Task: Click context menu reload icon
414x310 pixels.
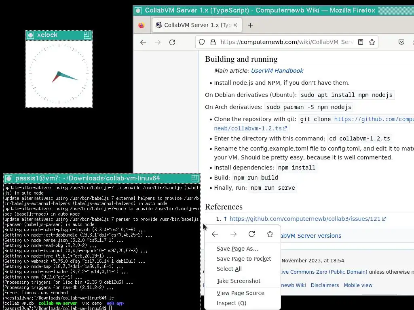Action: click(x=251, y=234)
